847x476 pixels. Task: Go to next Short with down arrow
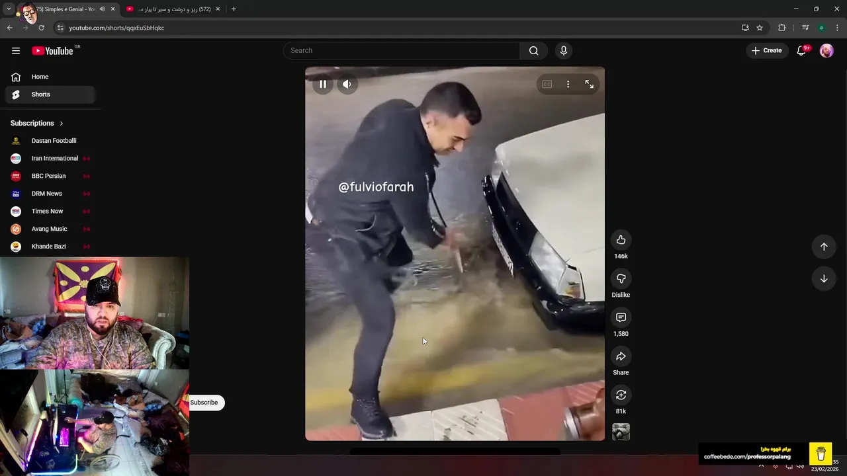pos(824,278)
